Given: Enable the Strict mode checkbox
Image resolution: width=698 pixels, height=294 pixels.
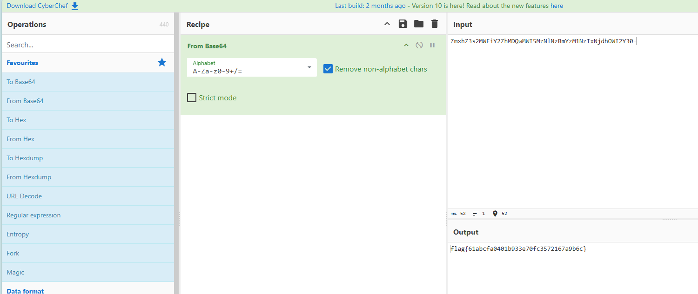Looking at the screenshot, I should pos(192,98).
